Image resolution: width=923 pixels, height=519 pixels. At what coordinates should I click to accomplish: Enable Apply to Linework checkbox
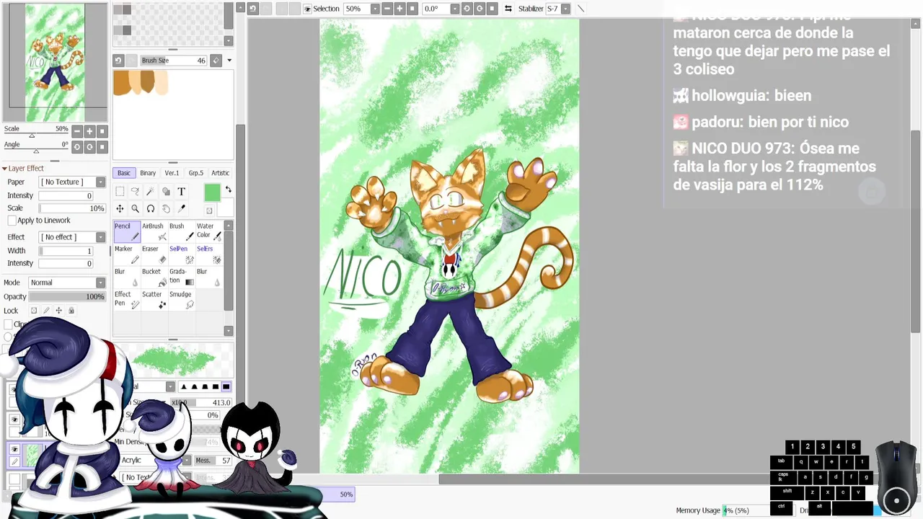[12, 221]
